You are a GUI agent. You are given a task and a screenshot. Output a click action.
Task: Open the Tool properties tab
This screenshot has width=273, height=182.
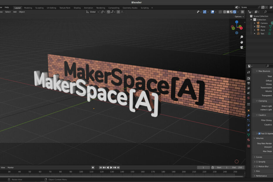coord(249,72)
